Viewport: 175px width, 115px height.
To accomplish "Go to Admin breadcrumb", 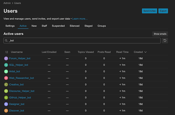I will point(7,3).
